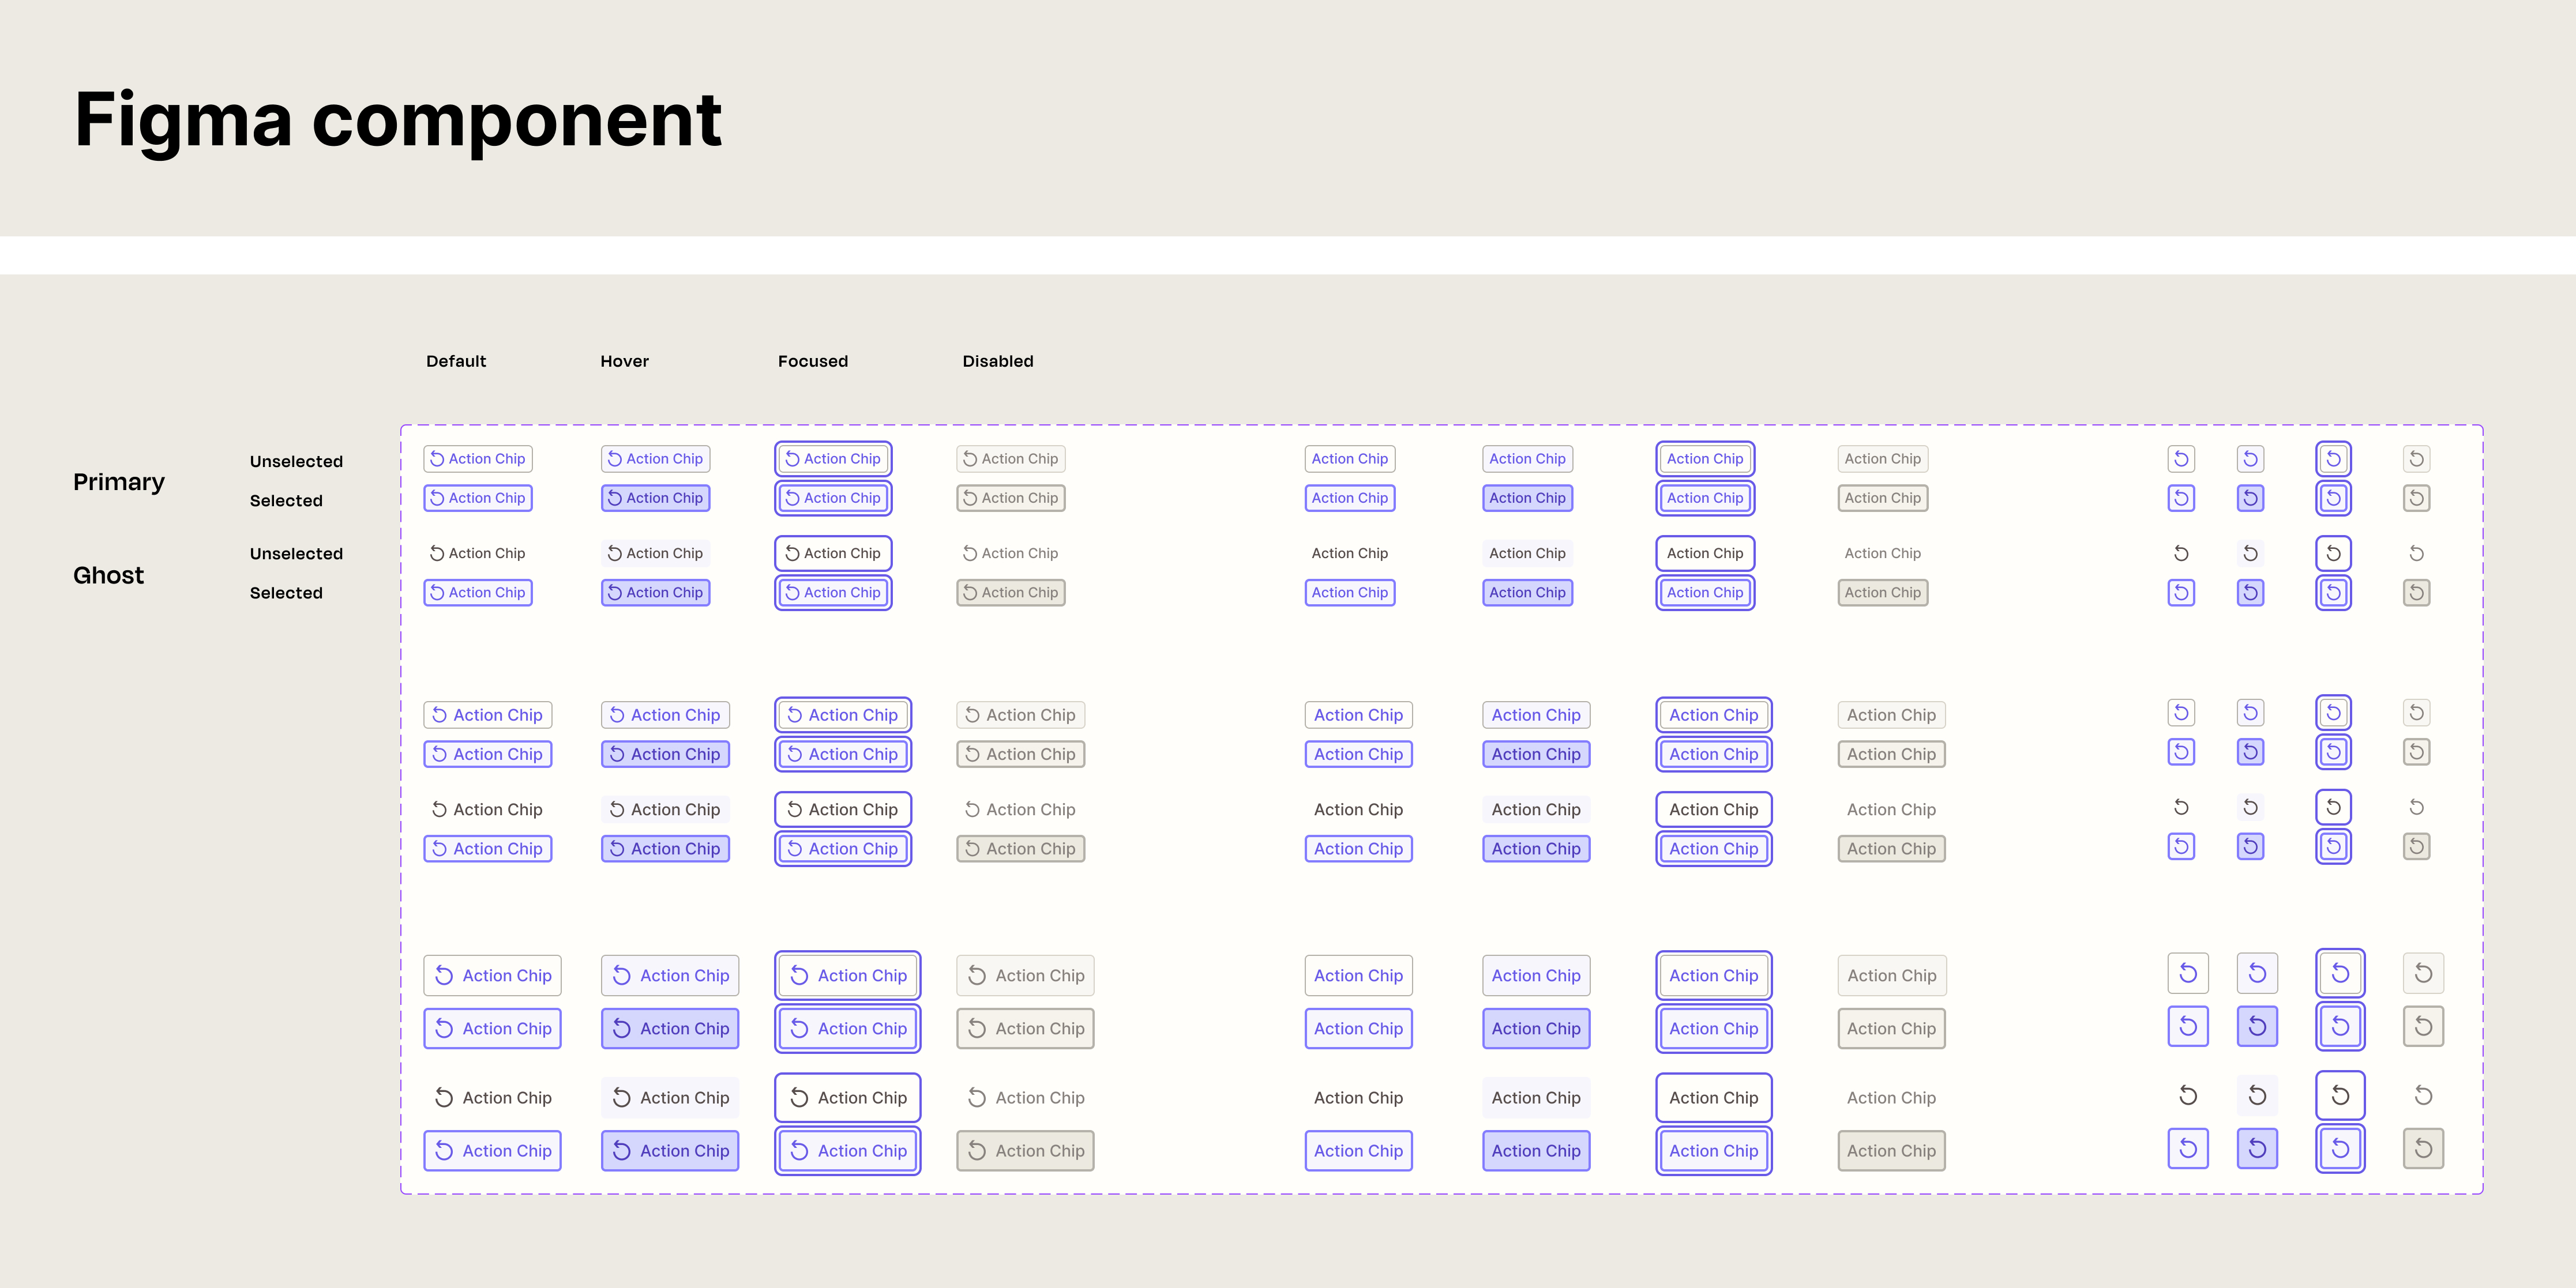2576x1288 pixels.
Task: Click small icon-only Primary Unselected Hover chip
Action: [x=2250, y=459]
